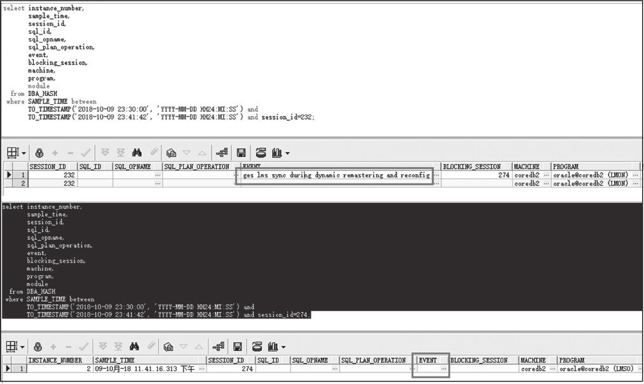Select the 'ges lms sync' EVENT cell
The image size is (644, 384).
[x=336, y=175]
